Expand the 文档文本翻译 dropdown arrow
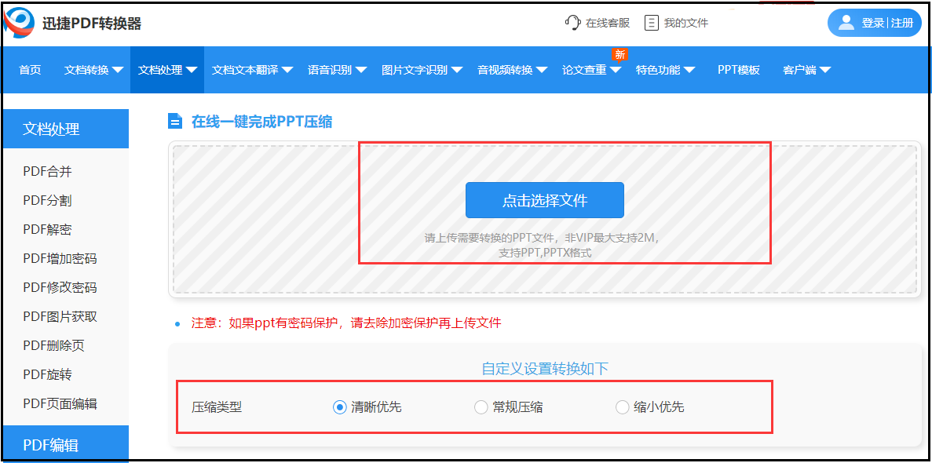 point(287,70)
